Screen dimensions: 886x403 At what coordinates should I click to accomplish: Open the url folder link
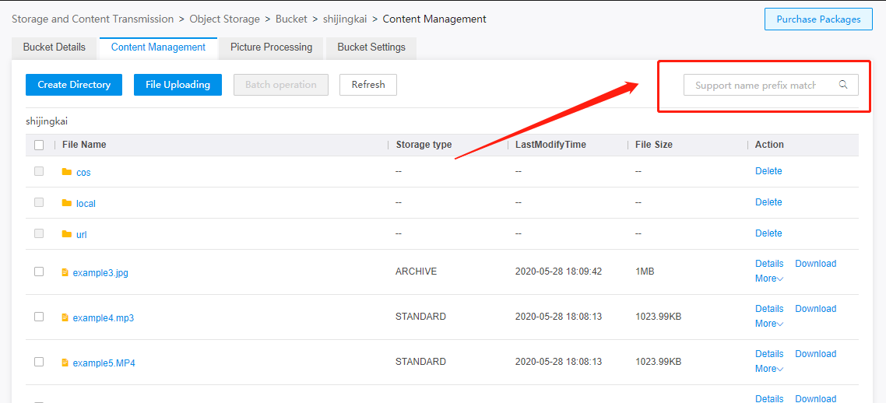(82, 235)
